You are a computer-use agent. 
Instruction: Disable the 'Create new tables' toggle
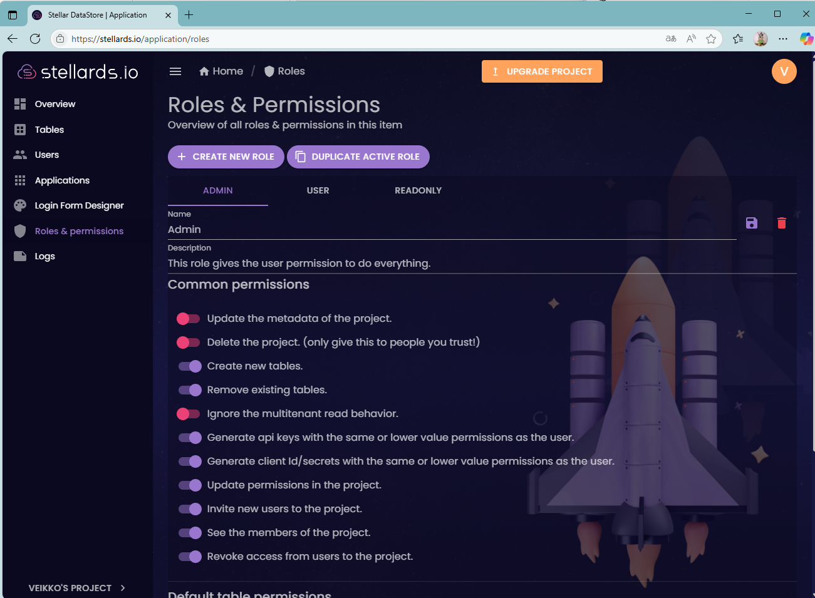tap(190, 366)
